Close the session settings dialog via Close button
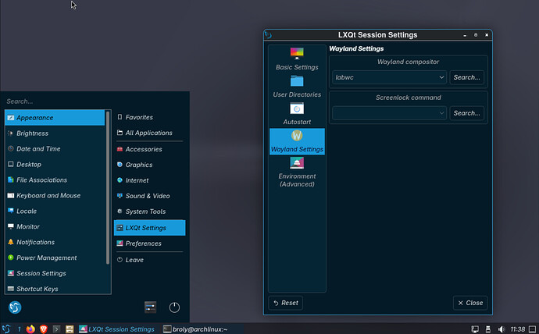 point(470,303)
